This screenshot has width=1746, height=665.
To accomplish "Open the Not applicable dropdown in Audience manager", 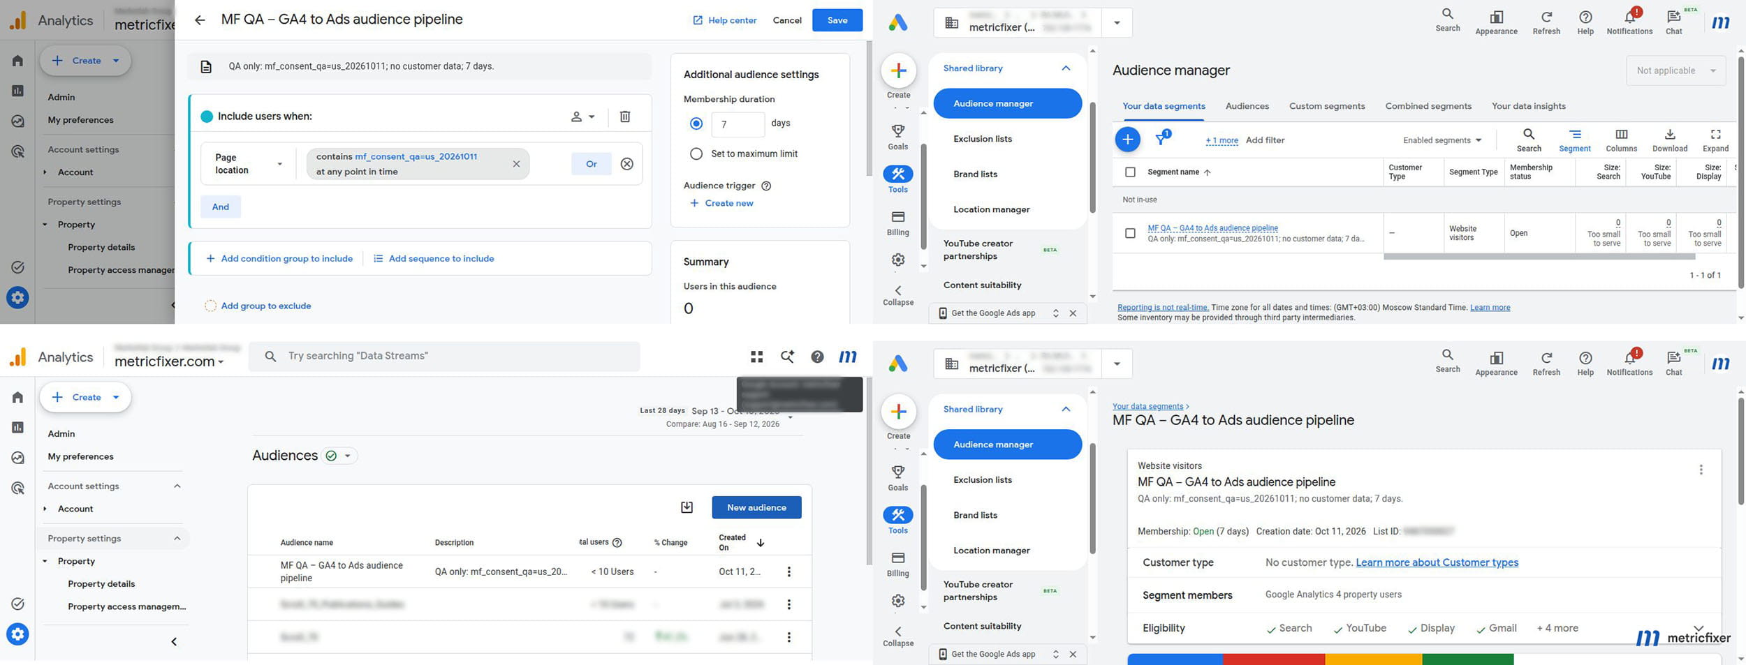I will pyautogui.click(x=1675, y=70).
